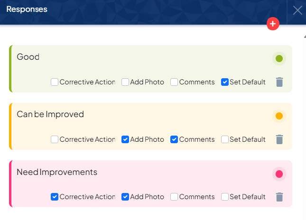Click the red add response button

click(273, 24)
